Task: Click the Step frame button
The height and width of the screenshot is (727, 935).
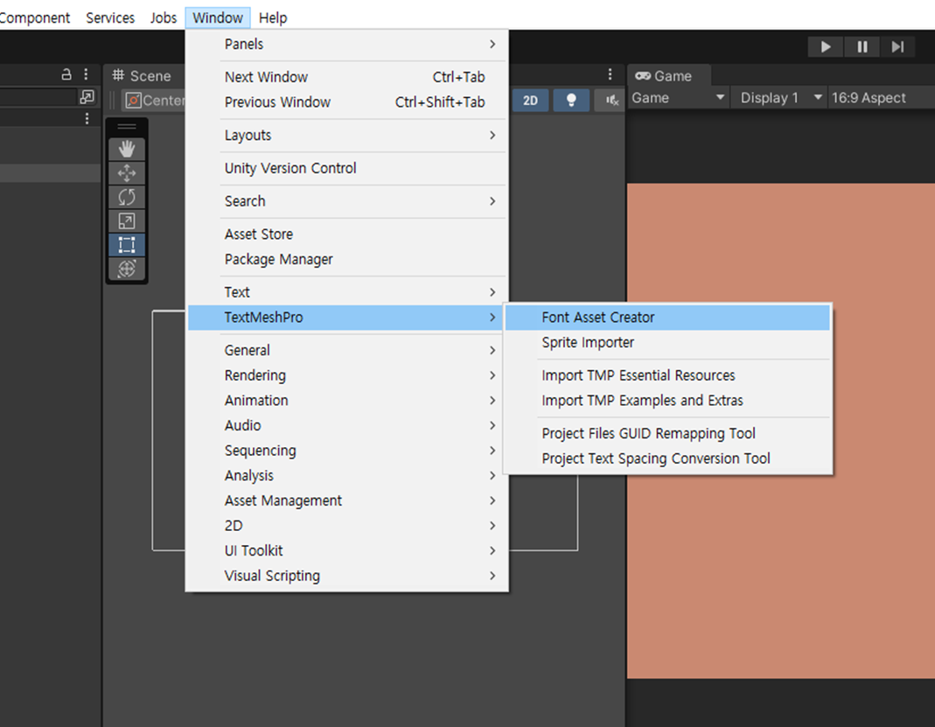Action: (897, 46)
